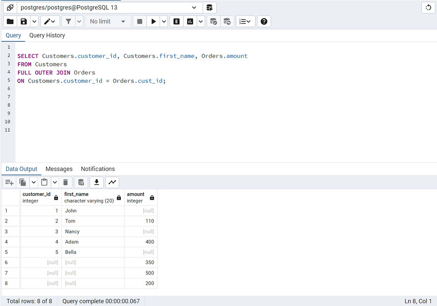437x306 pixels.
Task: Select the cell containing Bella
Action: (93, 252)
